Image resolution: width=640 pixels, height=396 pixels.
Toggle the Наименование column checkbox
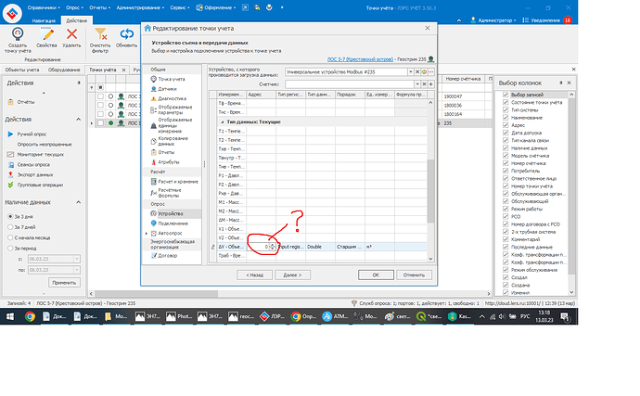506,118
